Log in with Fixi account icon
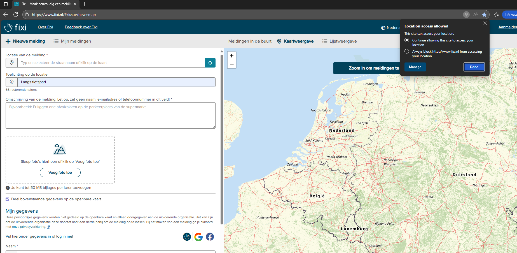 187,237
